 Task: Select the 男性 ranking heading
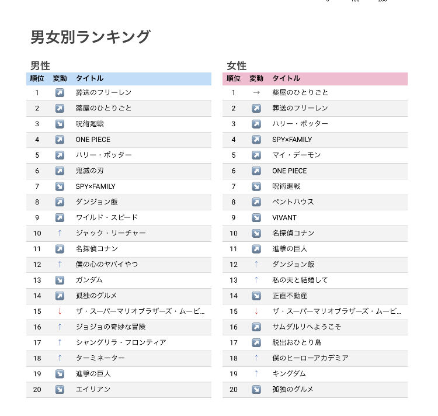pyautogui.click(x=40, y=66)
